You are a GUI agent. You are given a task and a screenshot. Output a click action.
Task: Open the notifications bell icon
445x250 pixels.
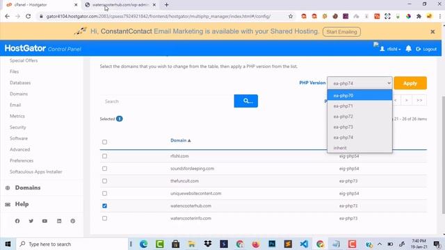click(408, 49)
